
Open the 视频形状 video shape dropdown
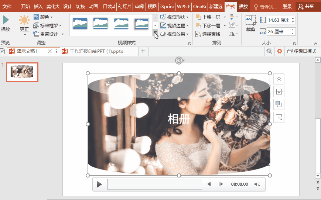[x=174, y=17]
